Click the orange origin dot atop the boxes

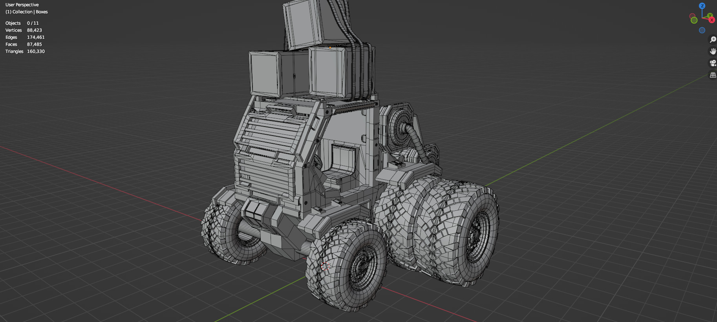pyautogui.click(x=330, y=47)
